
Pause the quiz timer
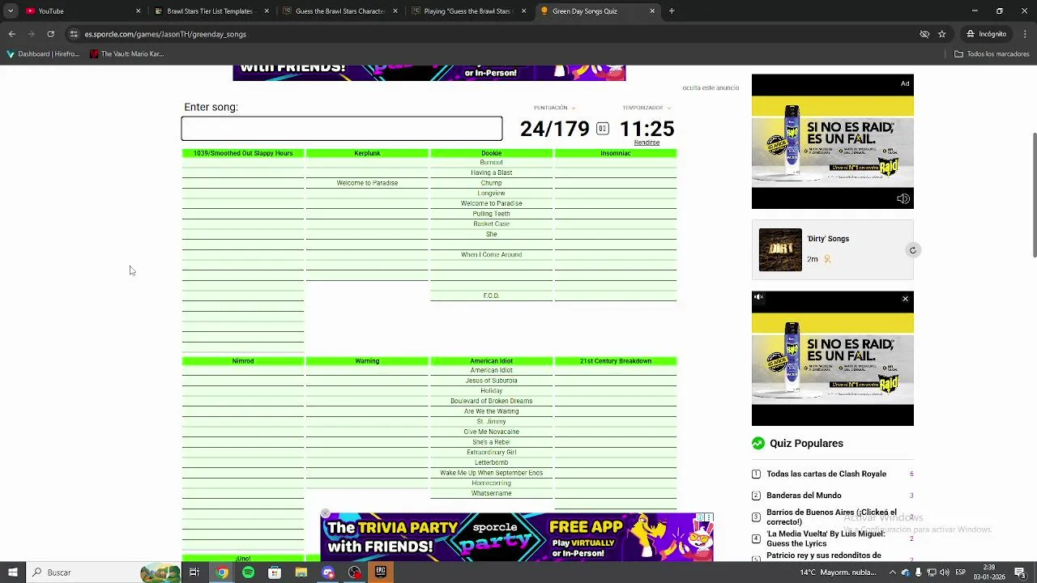point(603,129)
